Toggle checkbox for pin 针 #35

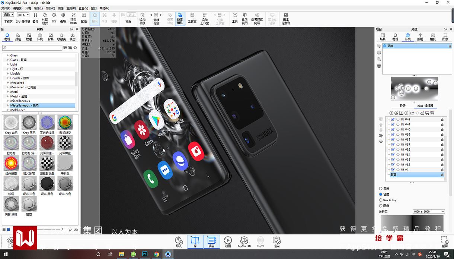[393, 149]
